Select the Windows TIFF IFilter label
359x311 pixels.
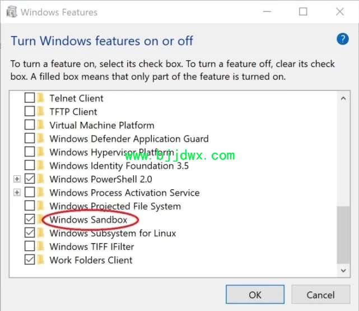coord(92,246)
